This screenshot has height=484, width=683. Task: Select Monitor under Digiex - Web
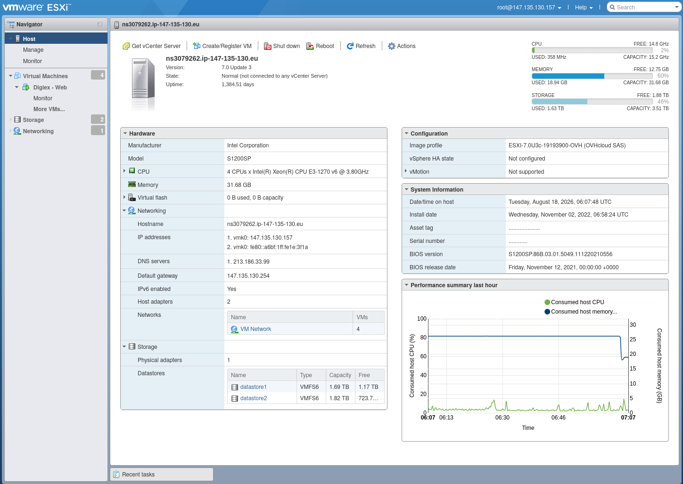[43, 98]
